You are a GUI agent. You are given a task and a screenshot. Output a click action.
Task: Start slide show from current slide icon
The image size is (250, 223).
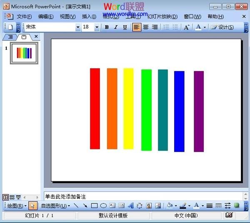[18, 197]
